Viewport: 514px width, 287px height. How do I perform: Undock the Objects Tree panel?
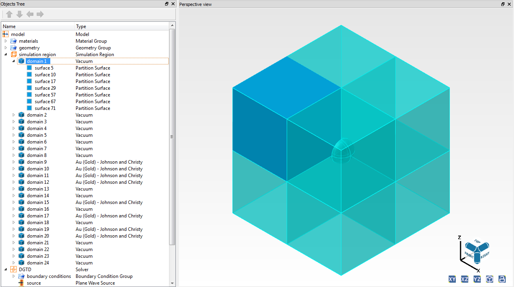[x=167, y=4]
